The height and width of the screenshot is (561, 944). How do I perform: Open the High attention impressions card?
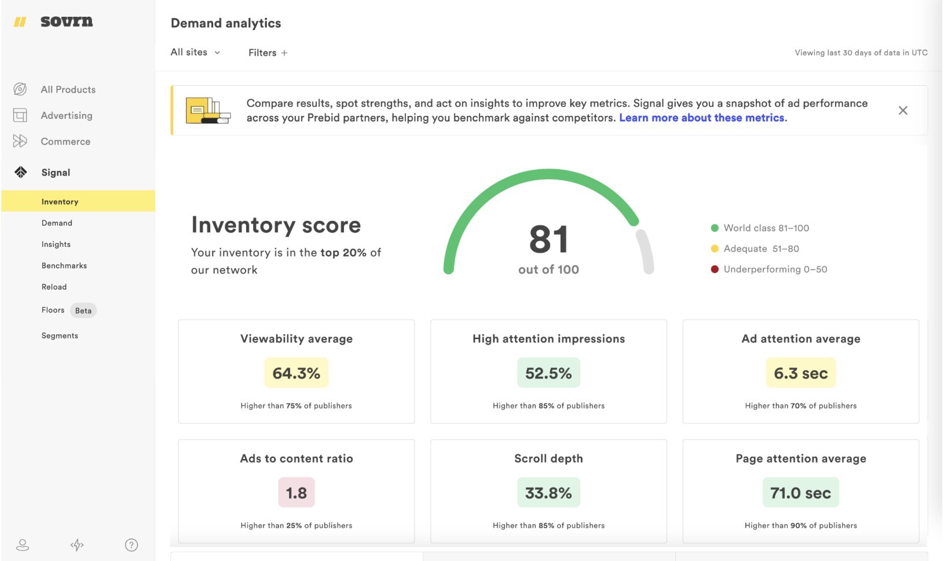(548, 371)
